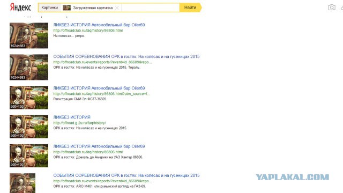Follow the URL containing utm_source
The image size is (343, 193).
point(101,94)
